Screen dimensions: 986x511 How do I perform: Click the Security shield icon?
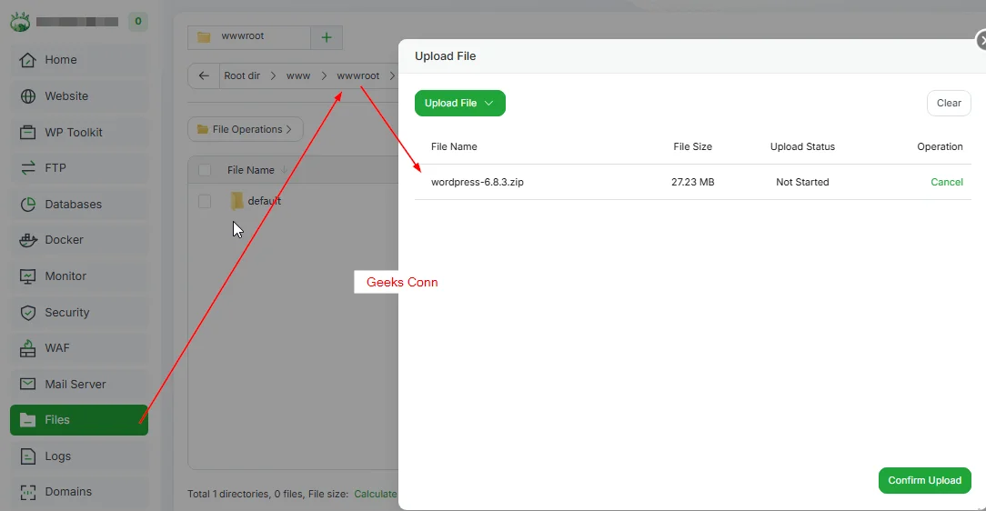pos(27,313)
